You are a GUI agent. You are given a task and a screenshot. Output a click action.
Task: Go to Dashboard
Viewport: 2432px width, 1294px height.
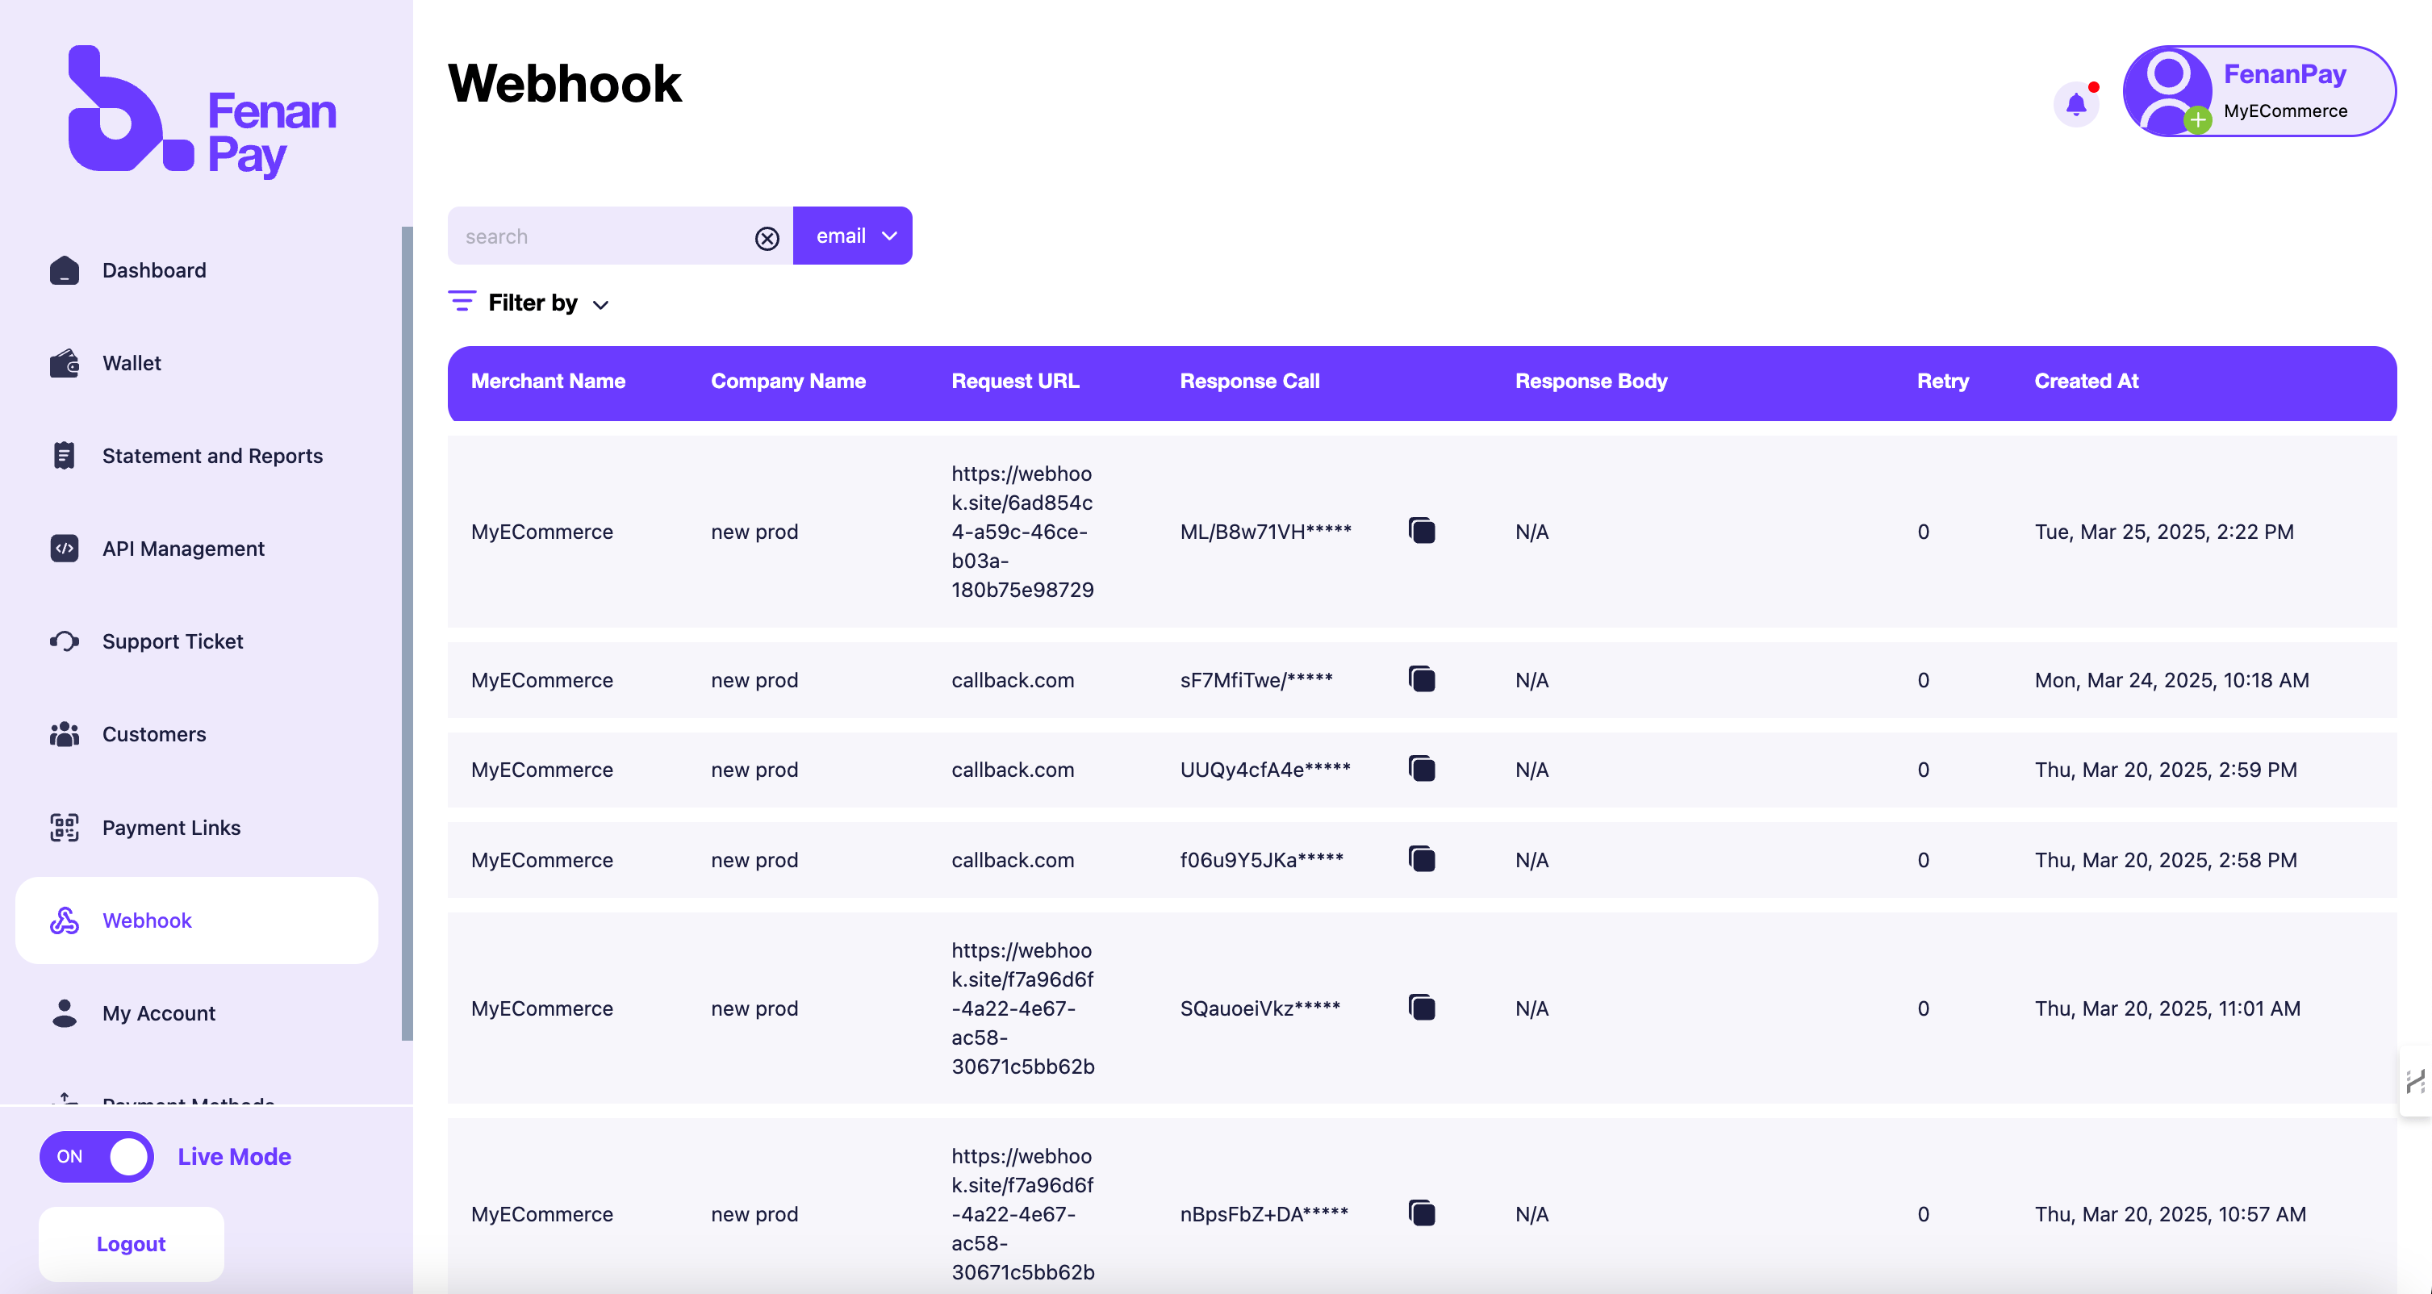pos(154,271)
